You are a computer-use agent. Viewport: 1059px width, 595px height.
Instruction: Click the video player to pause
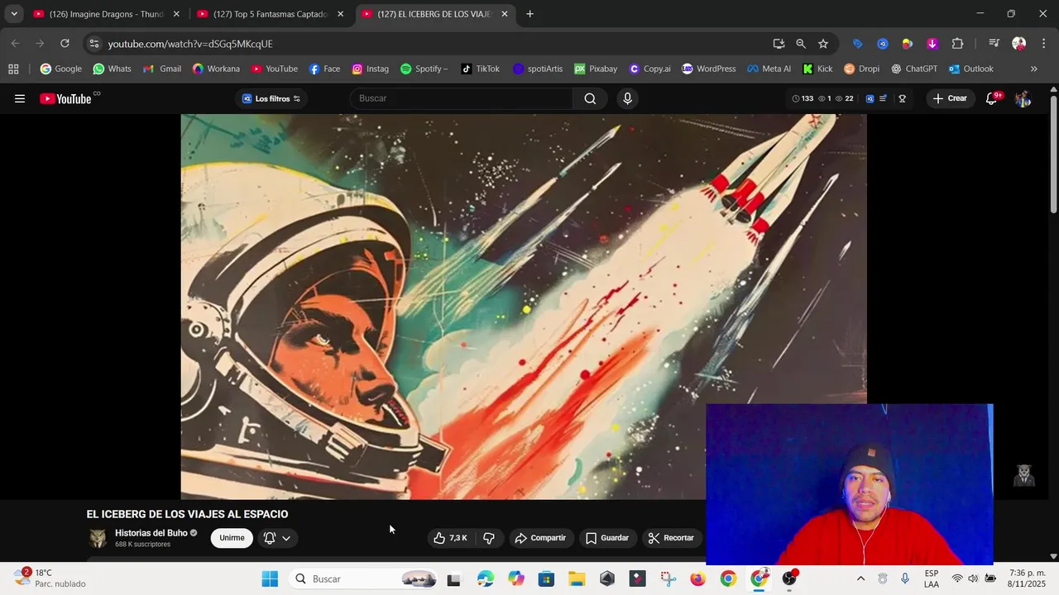pyautogui.click(x=524, y=307)
